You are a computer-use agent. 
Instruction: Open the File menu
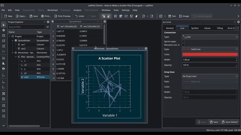coord(3,10)
